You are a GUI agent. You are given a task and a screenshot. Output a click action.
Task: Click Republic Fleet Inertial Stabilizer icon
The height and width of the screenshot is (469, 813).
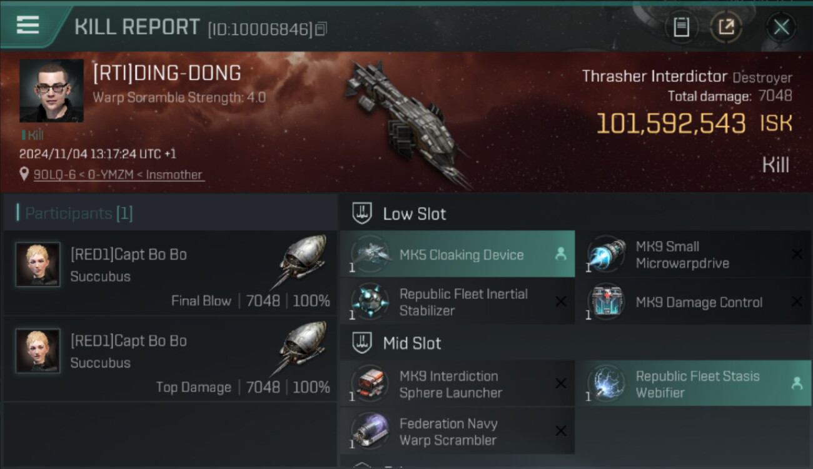coord(370,301)
